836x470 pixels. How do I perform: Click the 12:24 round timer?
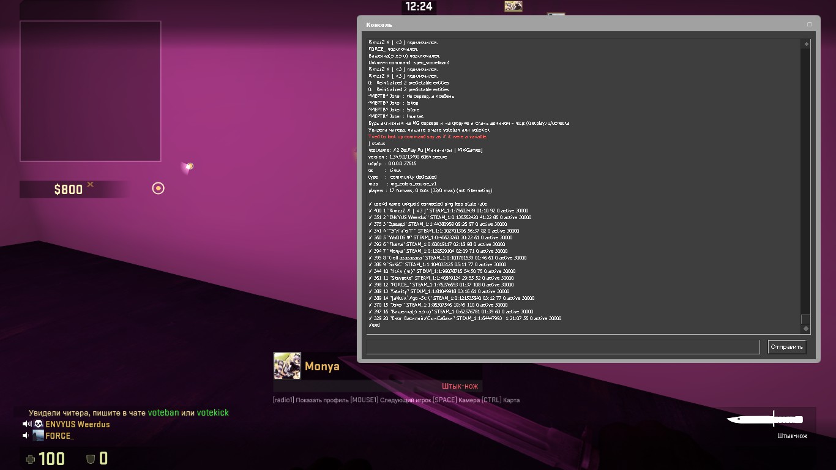(x=419, y=7)
